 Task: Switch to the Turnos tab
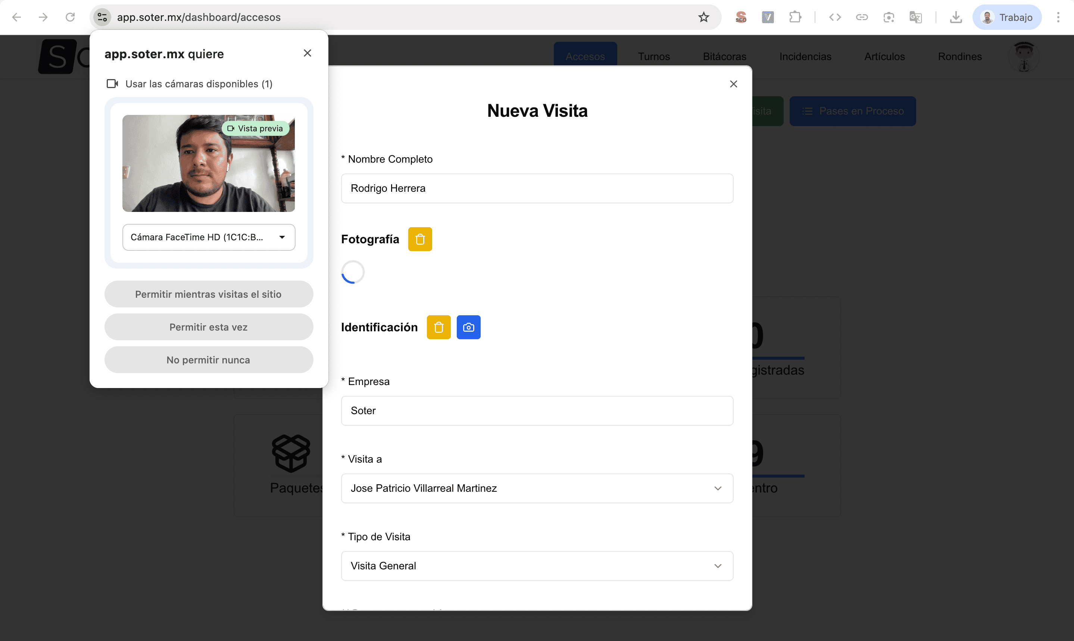click(653, 57)
